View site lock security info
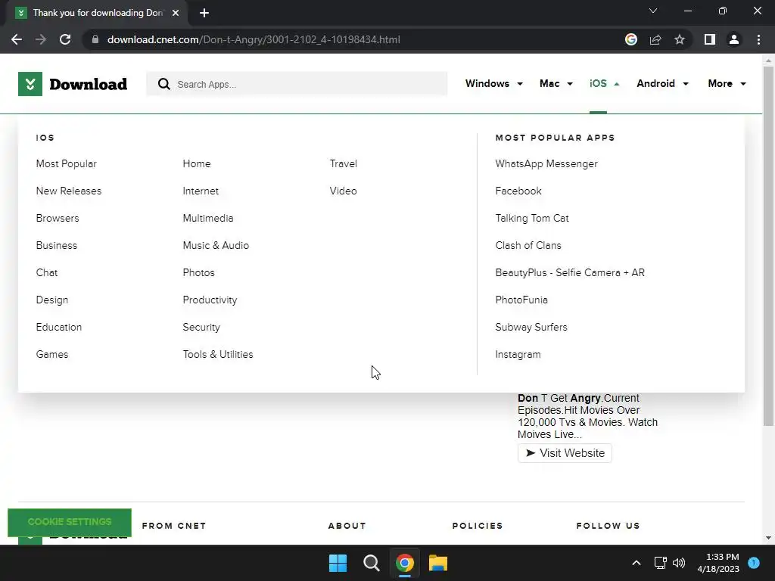The image size is (775, 581). tap(95, 39)
